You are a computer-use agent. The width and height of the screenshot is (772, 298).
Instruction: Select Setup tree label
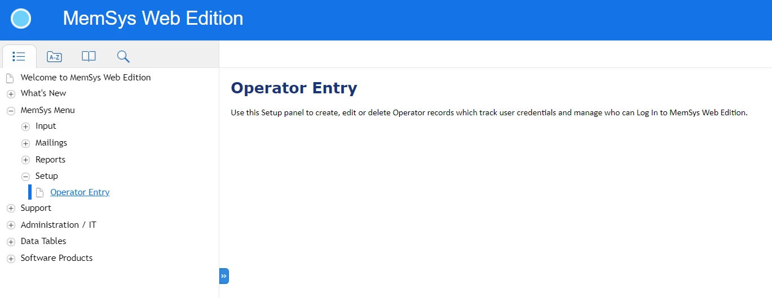click(47, 176)
